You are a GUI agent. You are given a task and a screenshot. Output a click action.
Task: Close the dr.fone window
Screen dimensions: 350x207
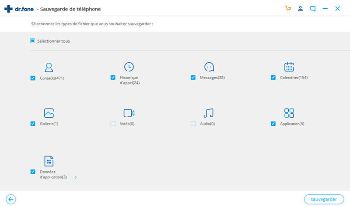pyautogui.click(x=337, y=9)
